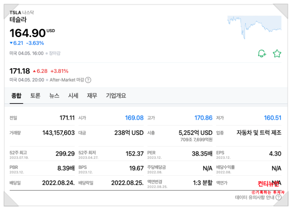Click the open price 169.08
This screenshot has width=292, height=210.
point(134,118)
